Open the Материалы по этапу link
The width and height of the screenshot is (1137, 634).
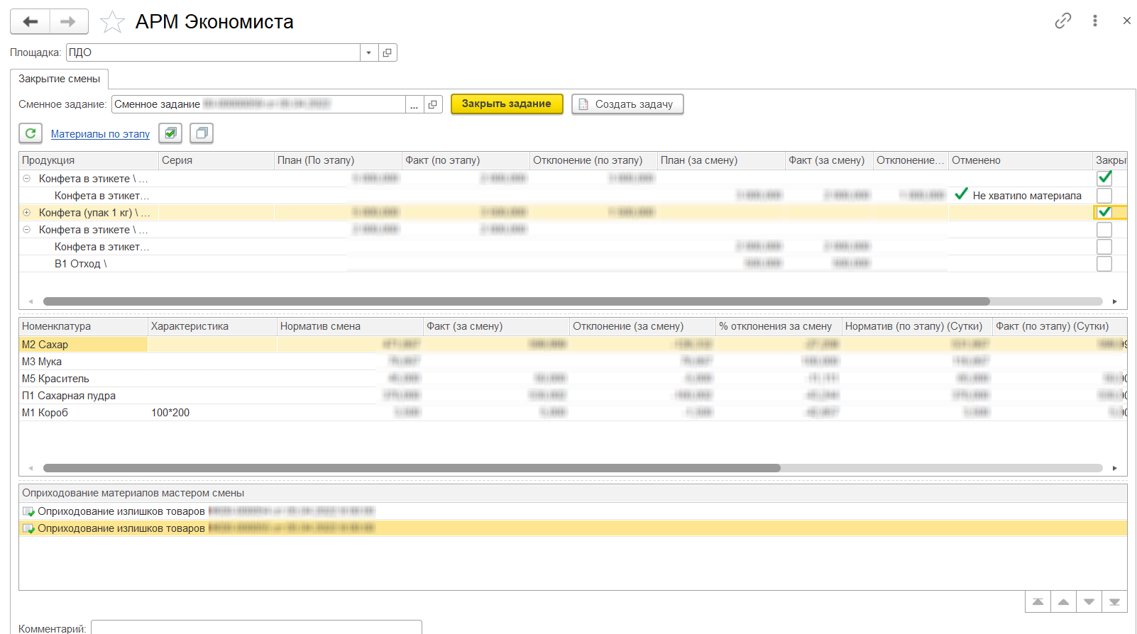click(100, 134)
